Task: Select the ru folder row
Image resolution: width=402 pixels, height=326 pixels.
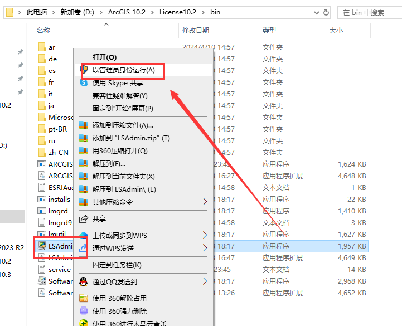Action: click(x=51, y=140)
